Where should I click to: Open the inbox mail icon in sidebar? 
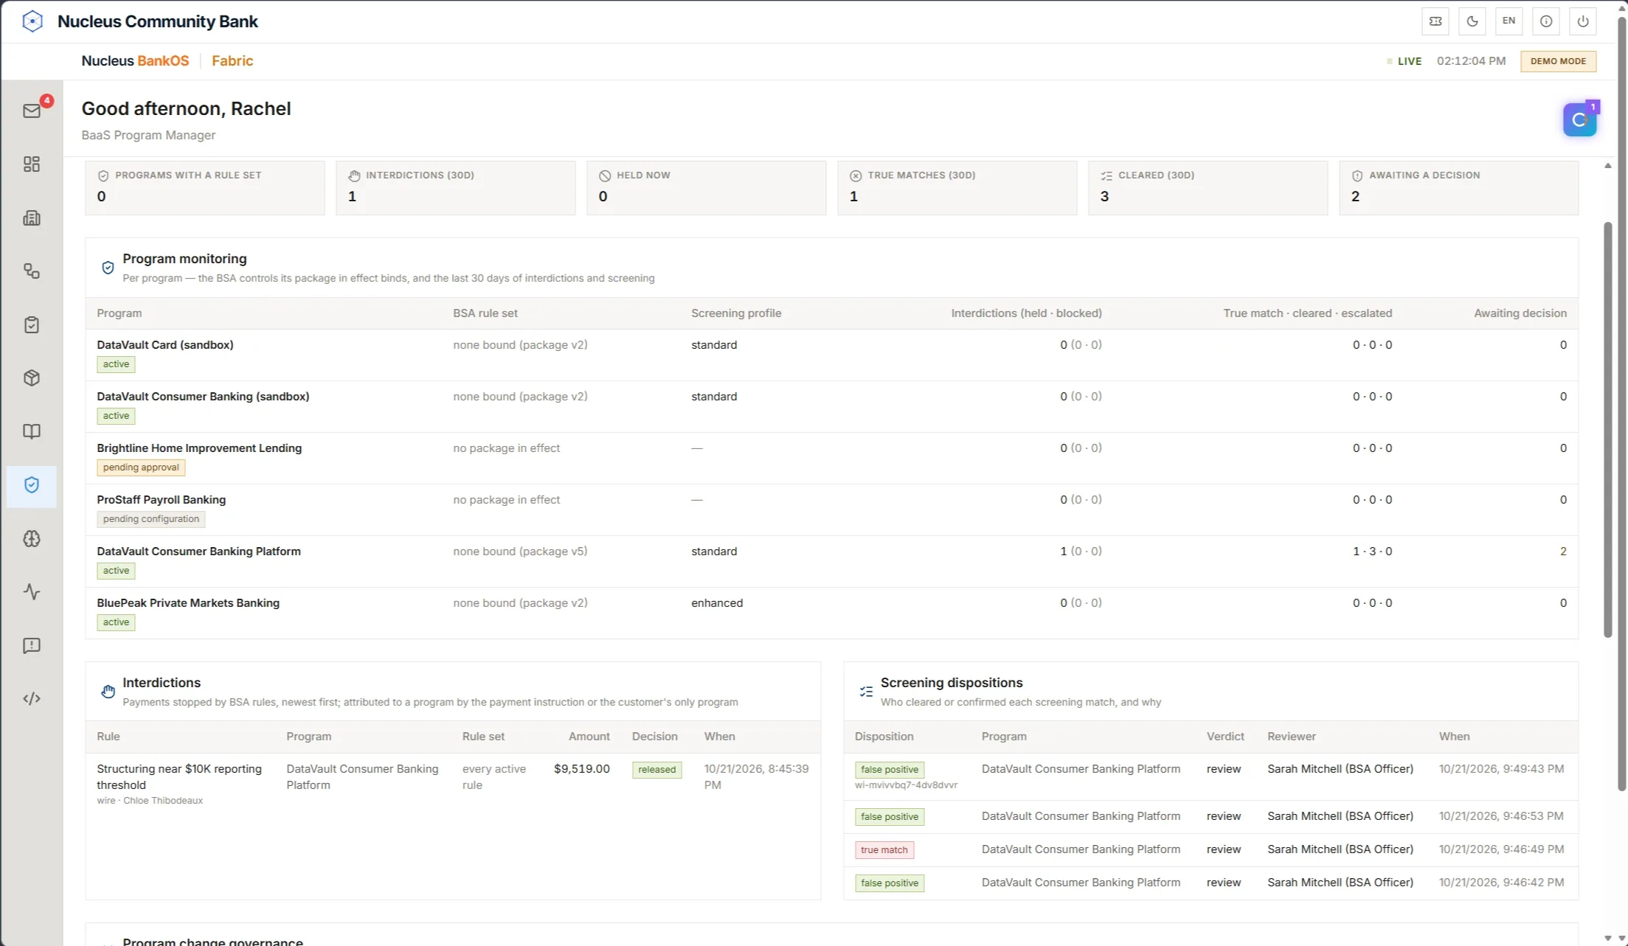pyautogui.click(x=32, y=111)
